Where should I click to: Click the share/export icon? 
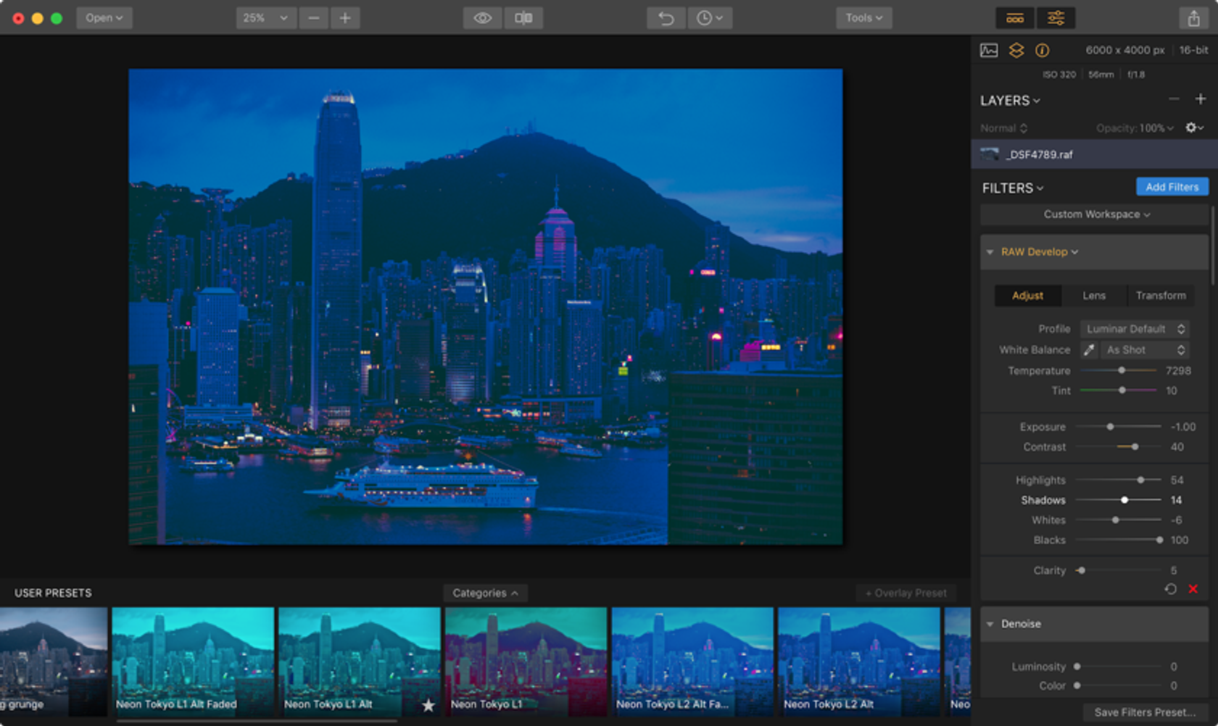pyautogui.click(x=1193, y=18)
